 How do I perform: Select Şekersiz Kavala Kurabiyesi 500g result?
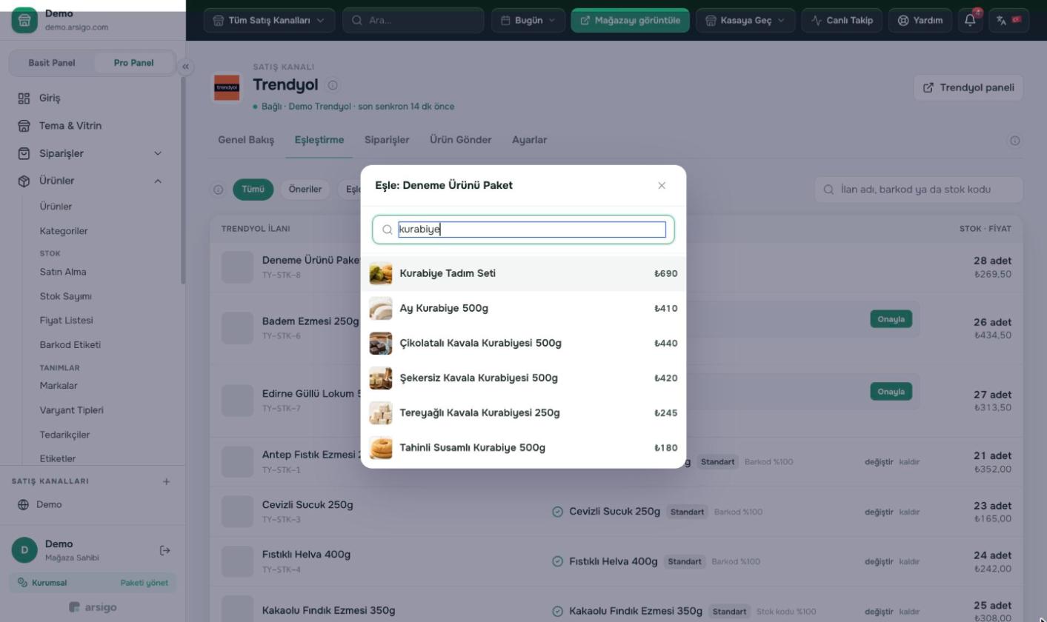[523, 378]
